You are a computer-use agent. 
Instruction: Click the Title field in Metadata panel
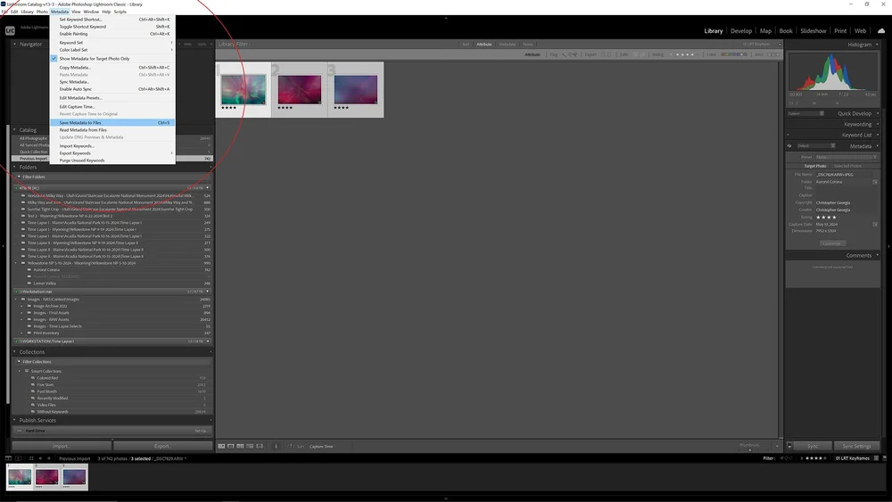pyautogui.click(x=843, y=188)
